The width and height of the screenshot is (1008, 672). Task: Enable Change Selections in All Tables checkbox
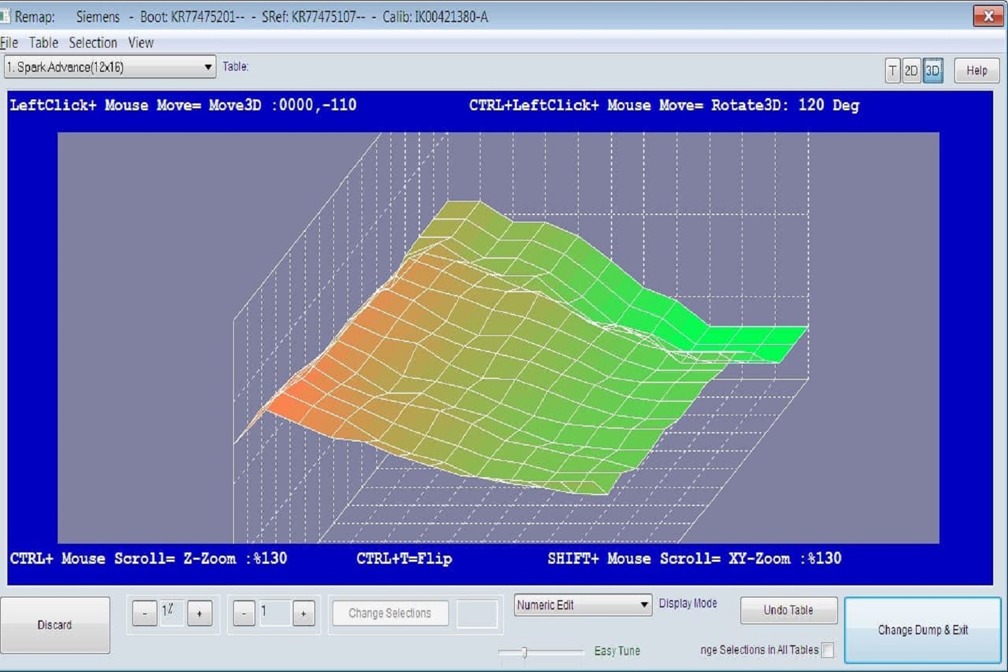pos(828,650)
